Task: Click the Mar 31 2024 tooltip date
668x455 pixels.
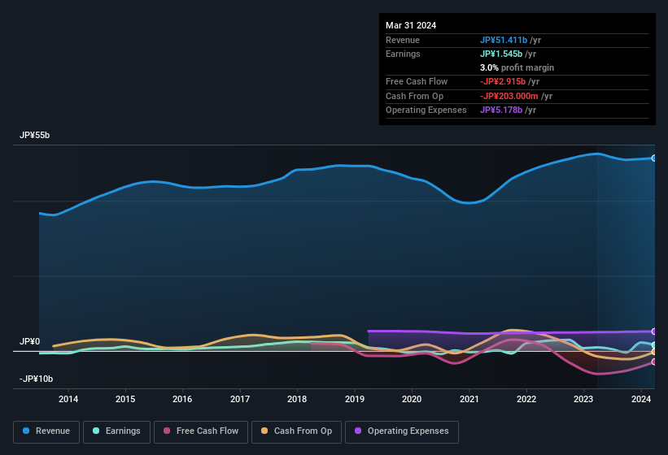Action: (411, 25)
